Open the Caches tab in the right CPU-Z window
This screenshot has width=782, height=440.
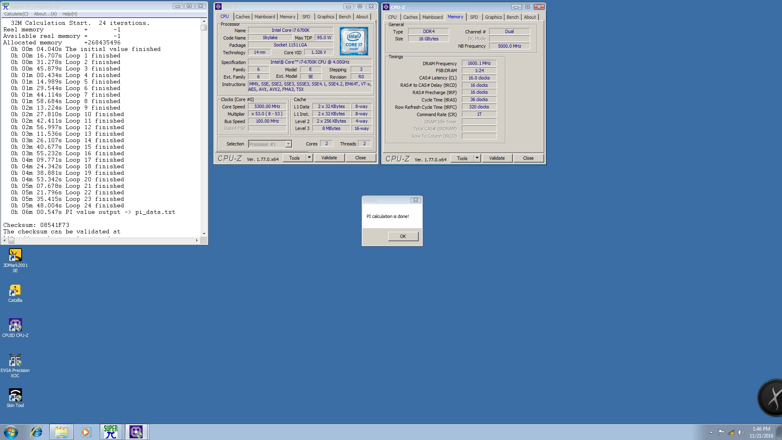click(x=411, y=17)
